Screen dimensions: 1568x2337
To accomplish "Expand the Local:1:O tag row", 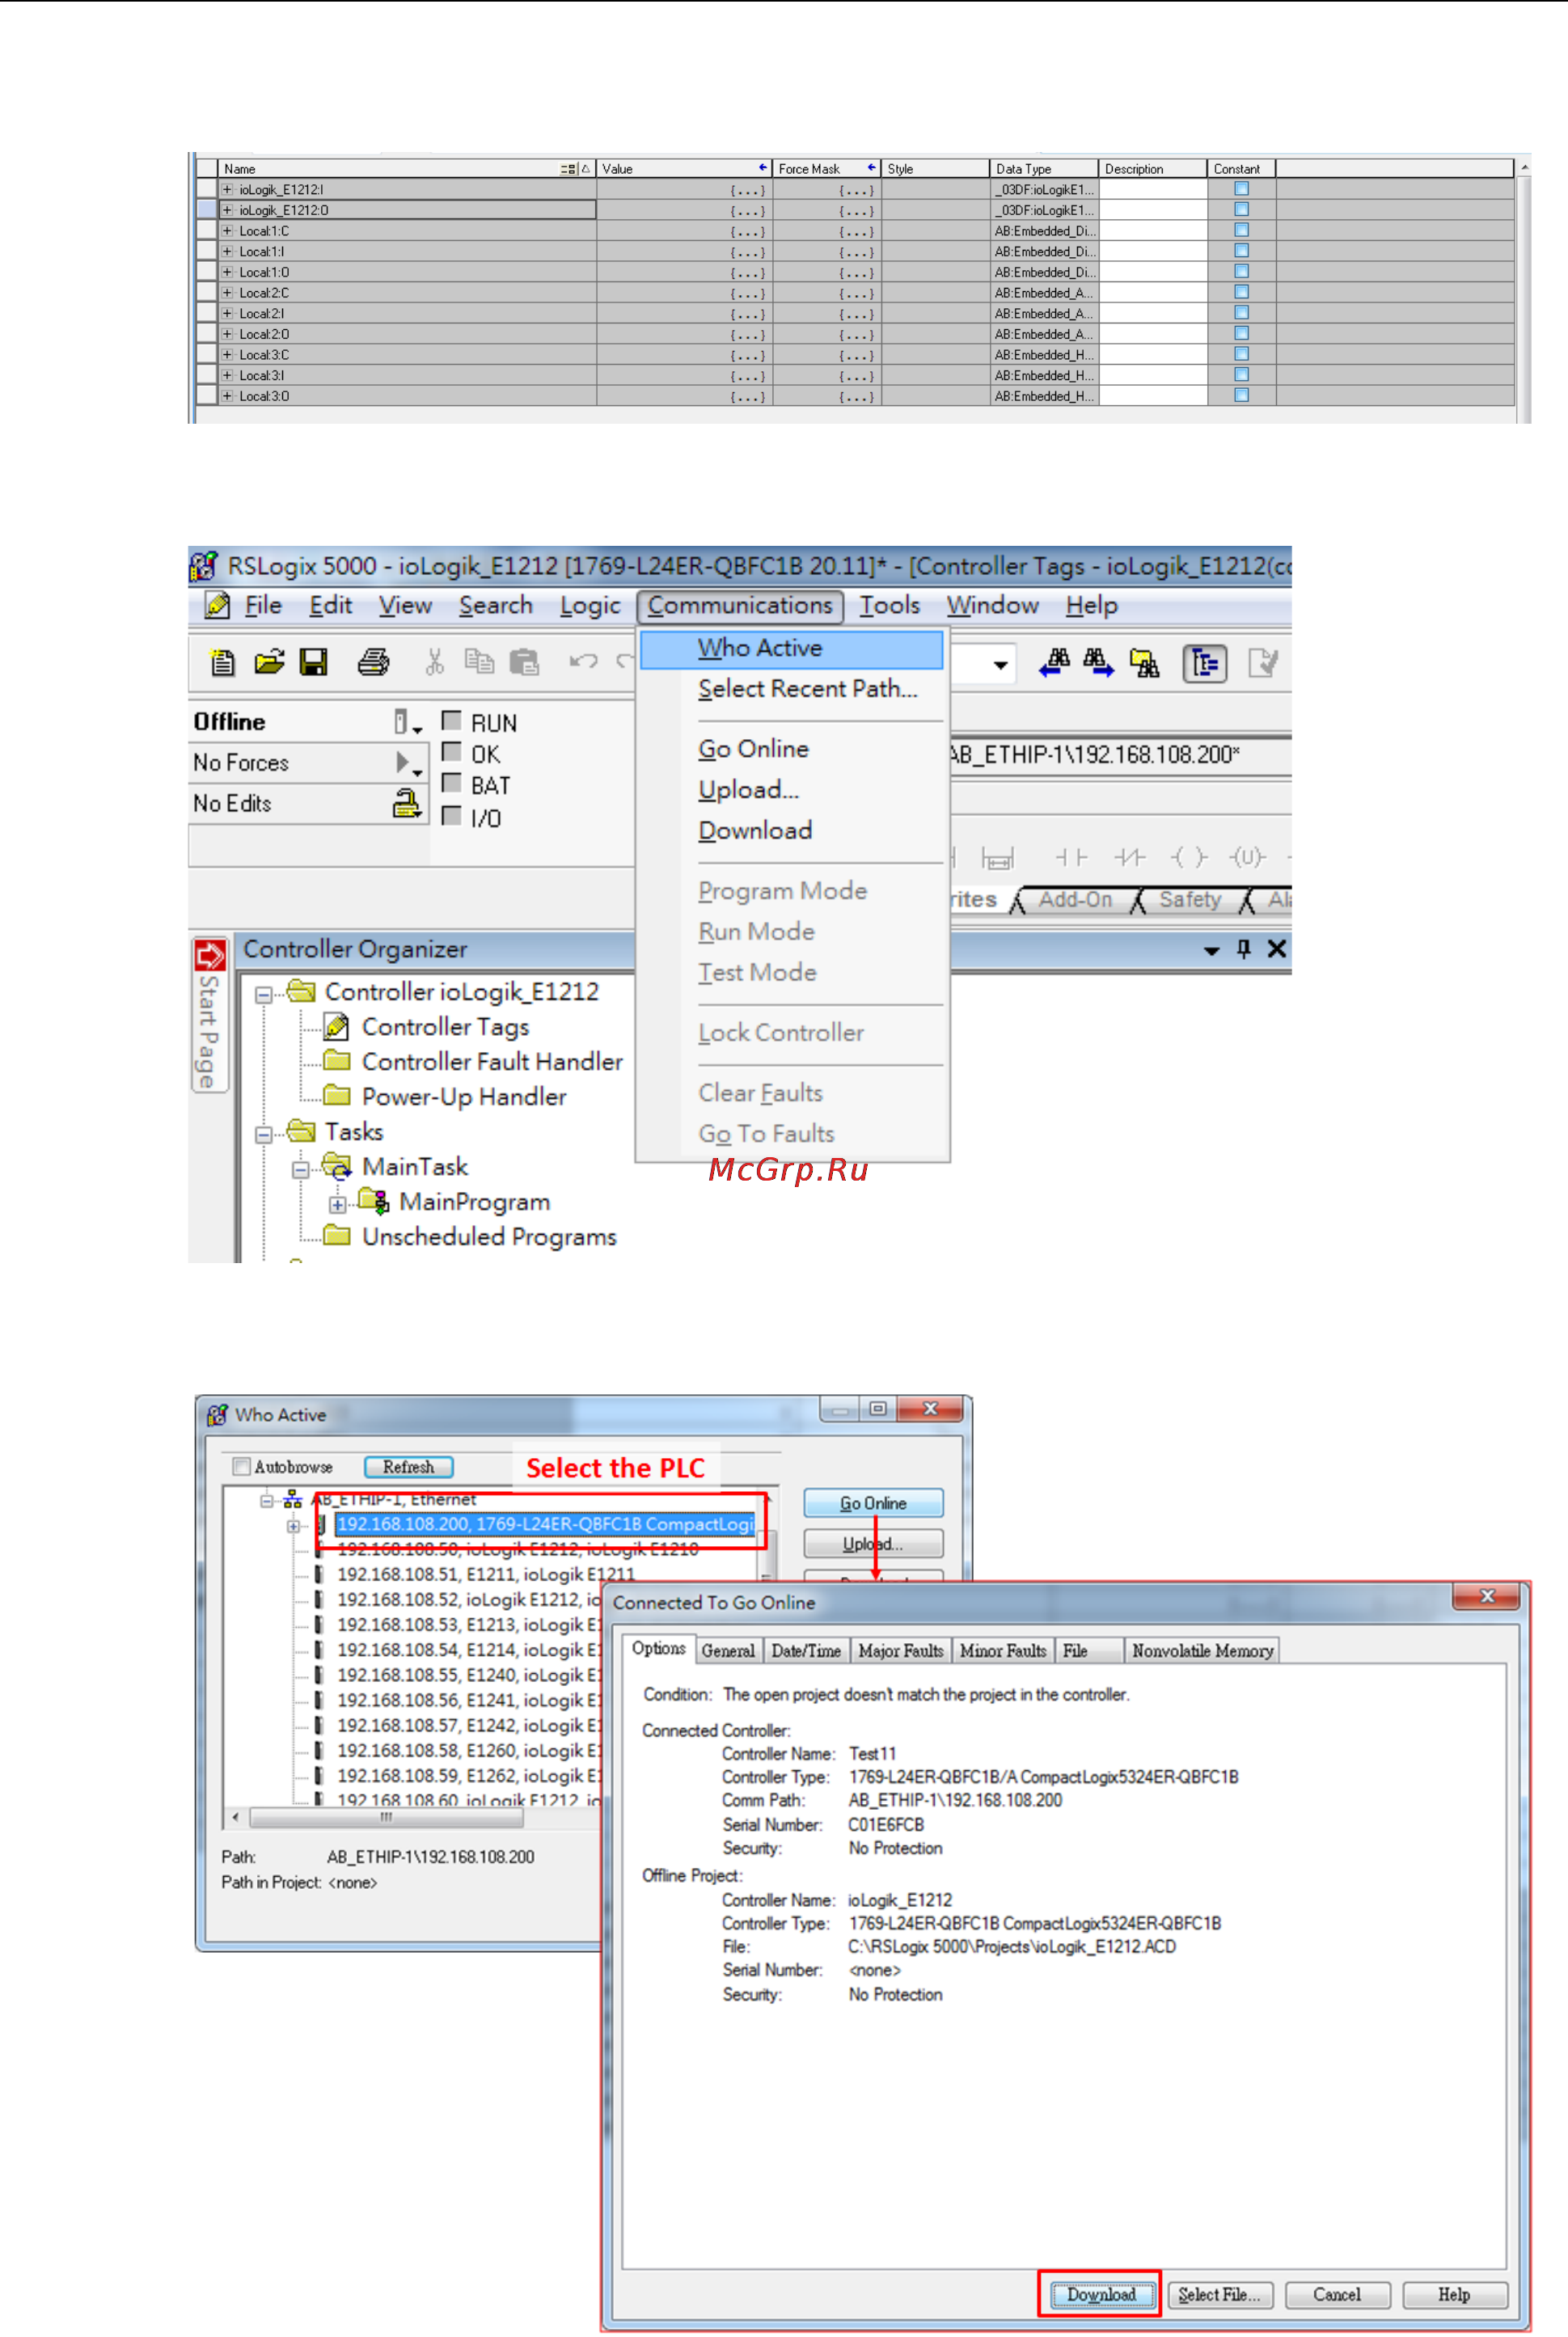I will (x=227, y=272).
